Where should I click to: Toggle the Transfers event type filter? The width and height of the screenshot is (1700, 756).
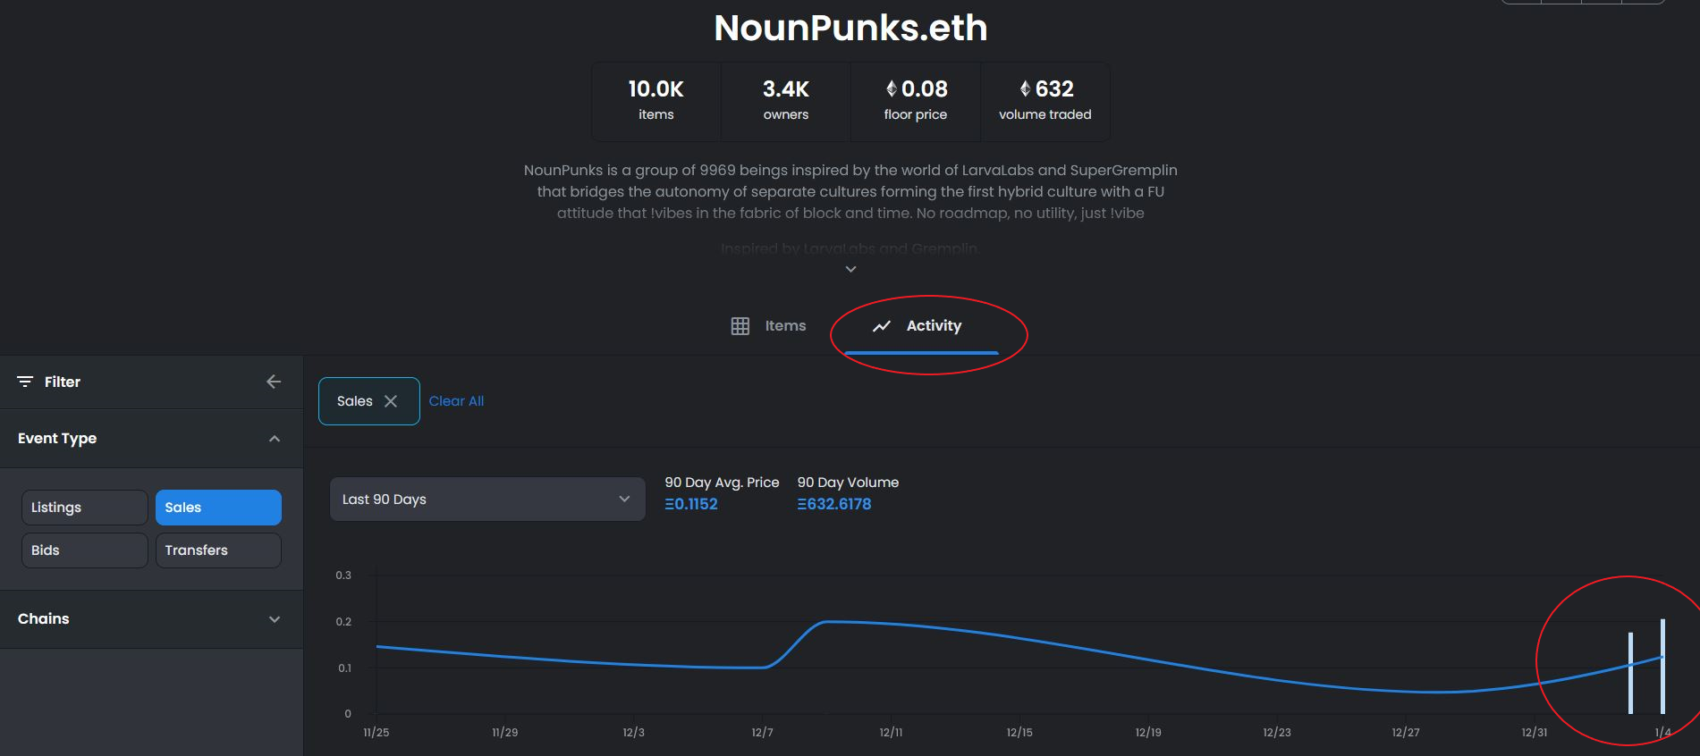click(218, 550)
